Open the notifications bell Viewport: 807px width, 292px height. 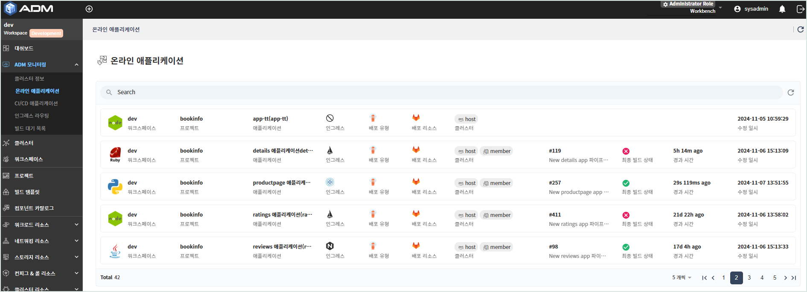(x=782, y=9)
